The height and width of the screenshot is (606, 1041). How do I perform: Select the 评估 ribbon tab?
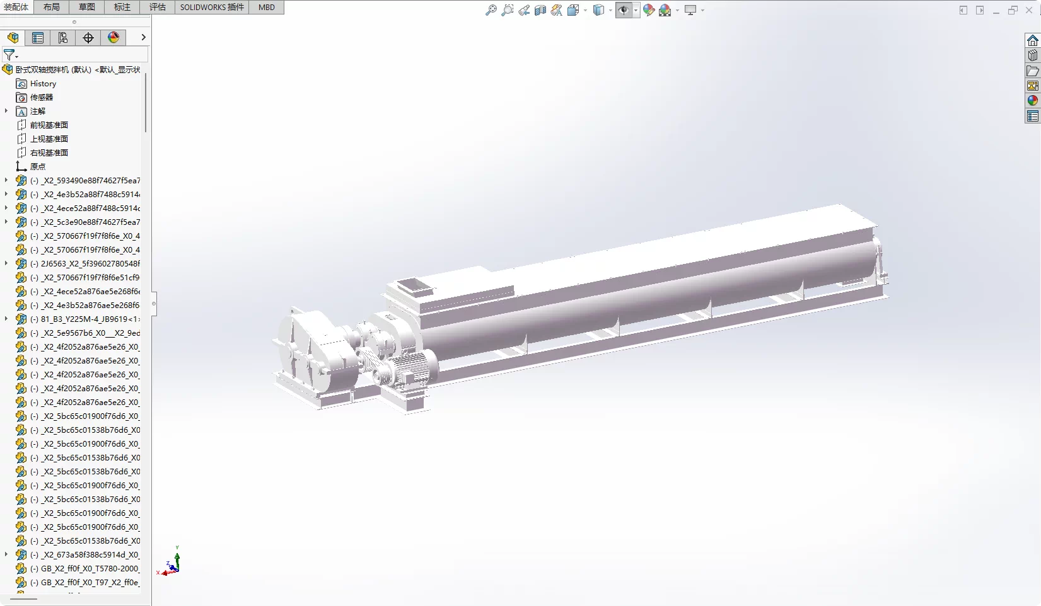(x=158, y=7)
